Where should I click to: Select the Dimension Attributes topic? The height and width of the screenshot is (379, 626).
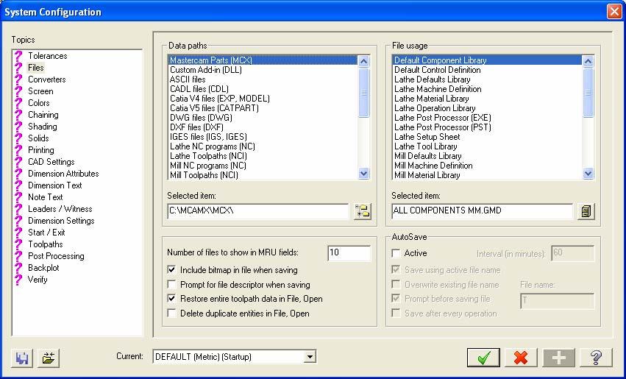coord(63,174)
